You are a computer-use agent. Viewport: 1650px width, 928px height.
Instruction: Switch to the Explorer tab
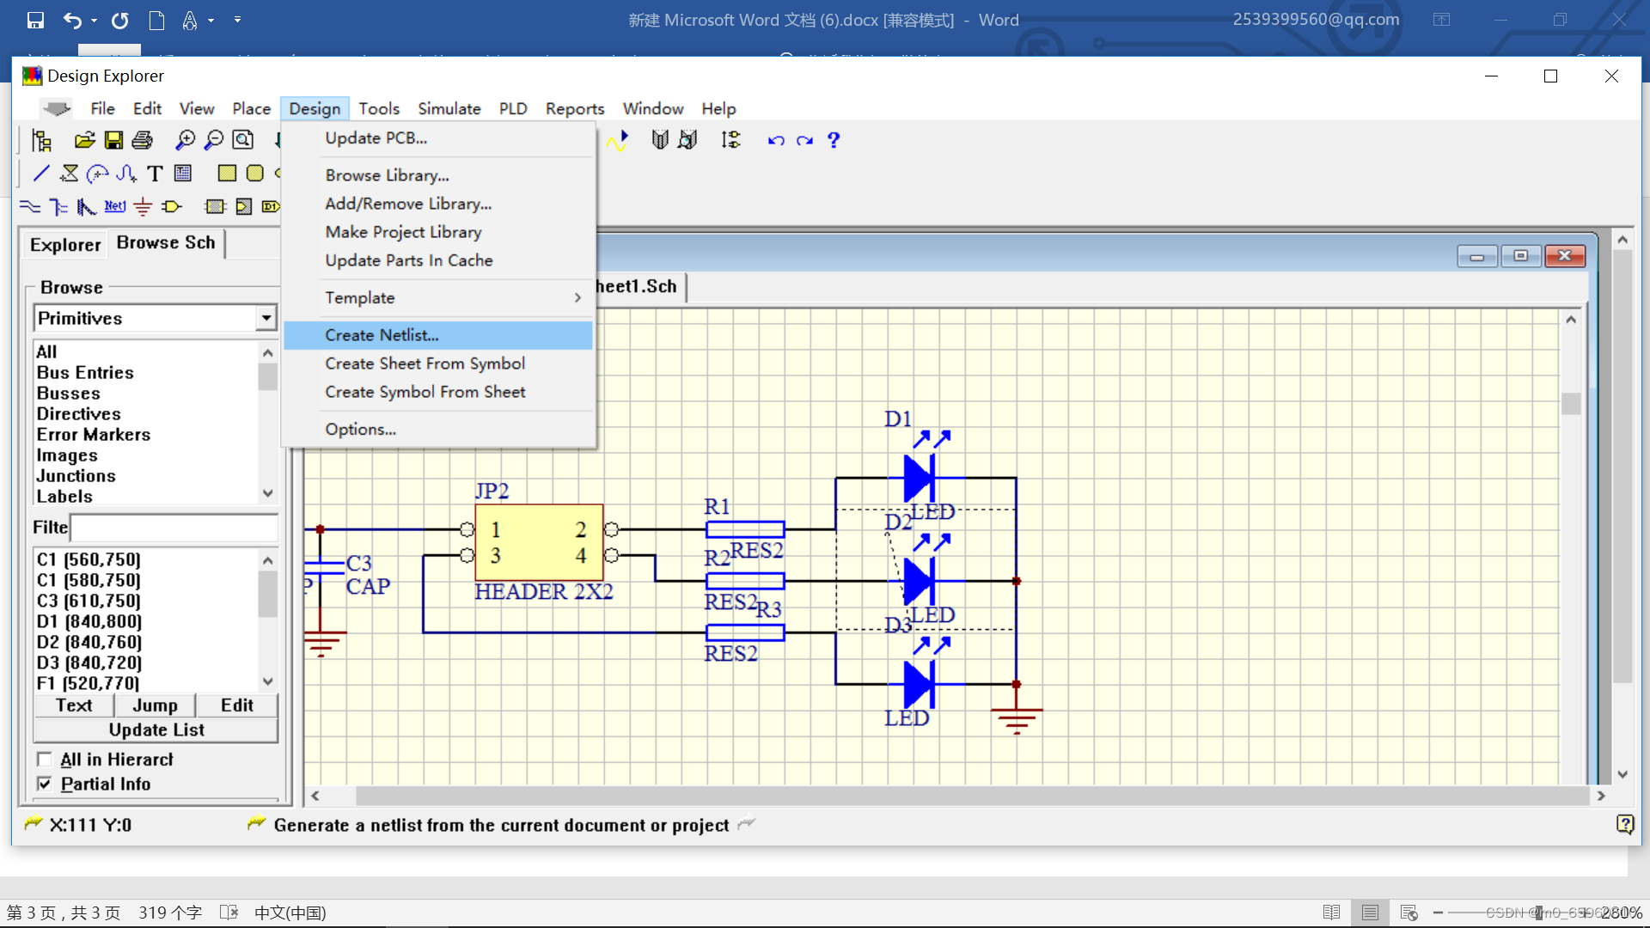[x=65, y=245]
